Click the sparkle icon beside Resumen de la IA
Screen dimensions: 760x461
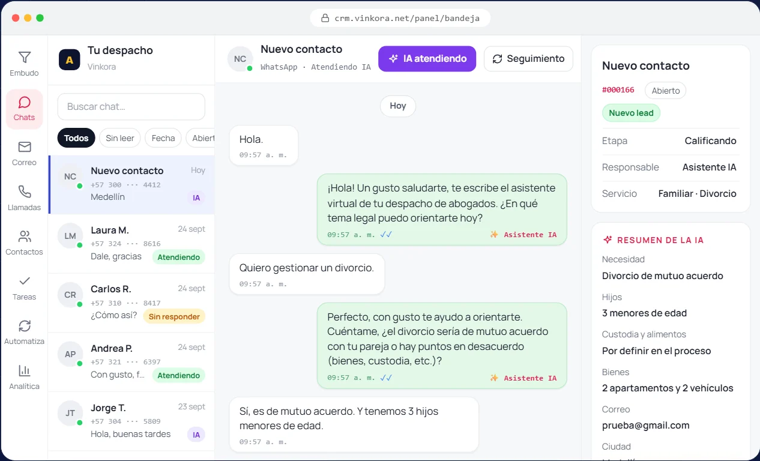pyautogui.click(x=608, y=240)
